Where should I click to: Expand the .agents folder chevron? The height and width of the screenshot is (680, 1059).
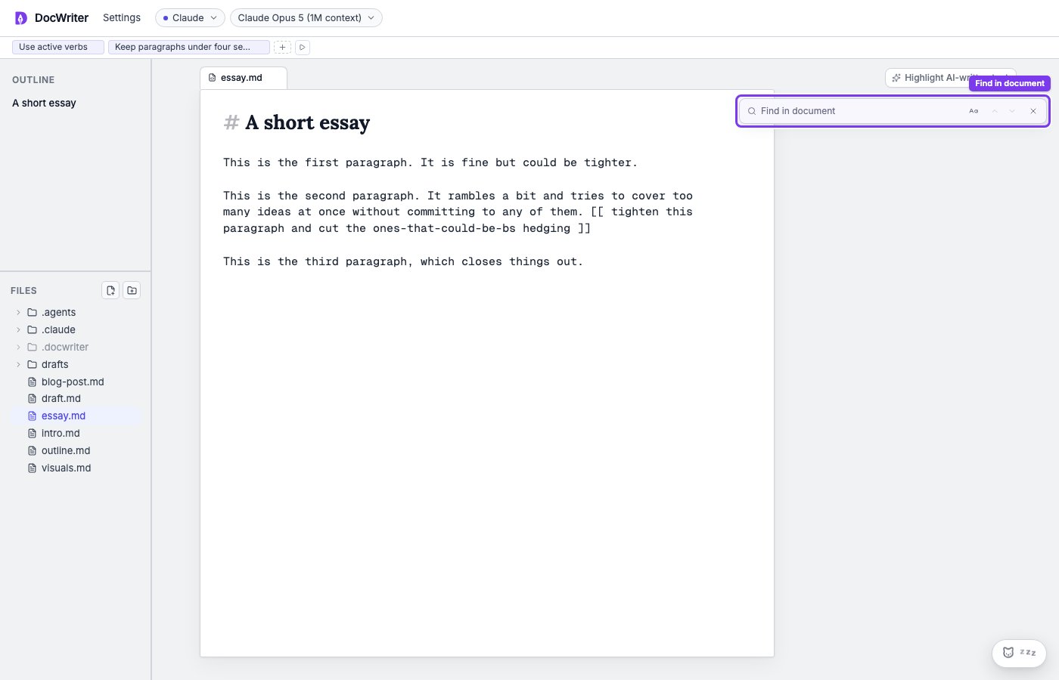pos(18,312)
